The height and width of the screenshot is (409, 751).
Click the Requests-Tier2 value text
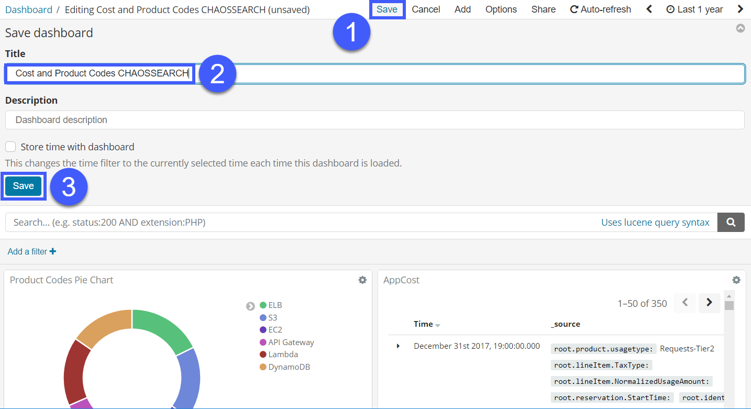point(687,349)
